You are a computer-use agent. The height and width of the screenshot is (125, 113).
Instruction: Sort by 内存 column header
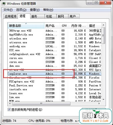(78, 25)
